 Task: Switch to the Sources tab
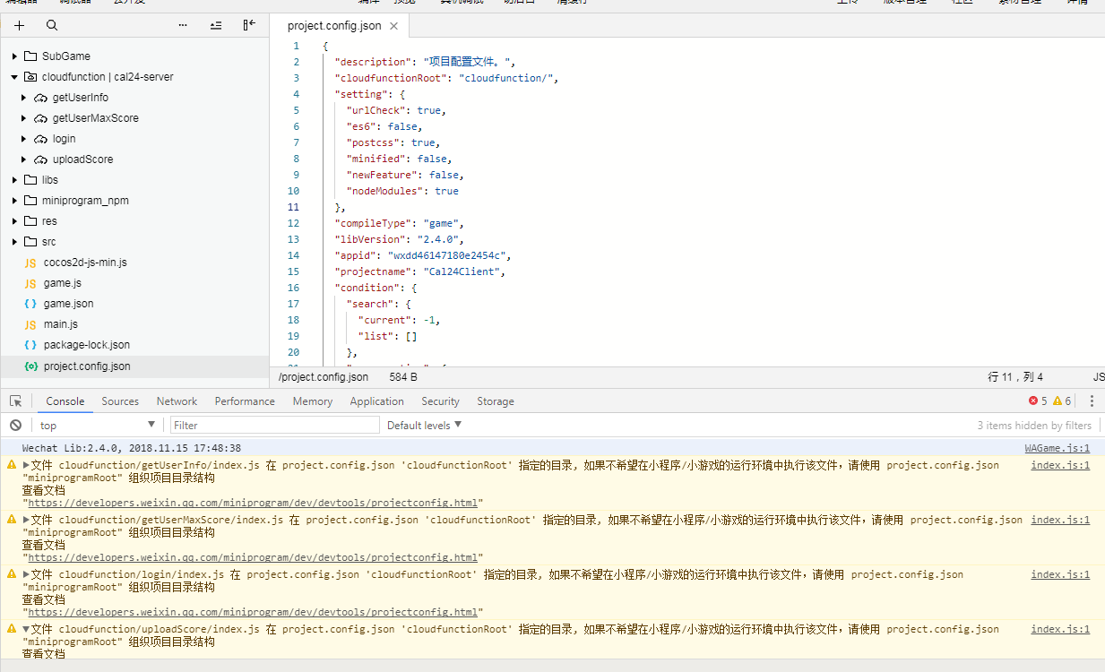pyautogui.click(x=120, y=401)
